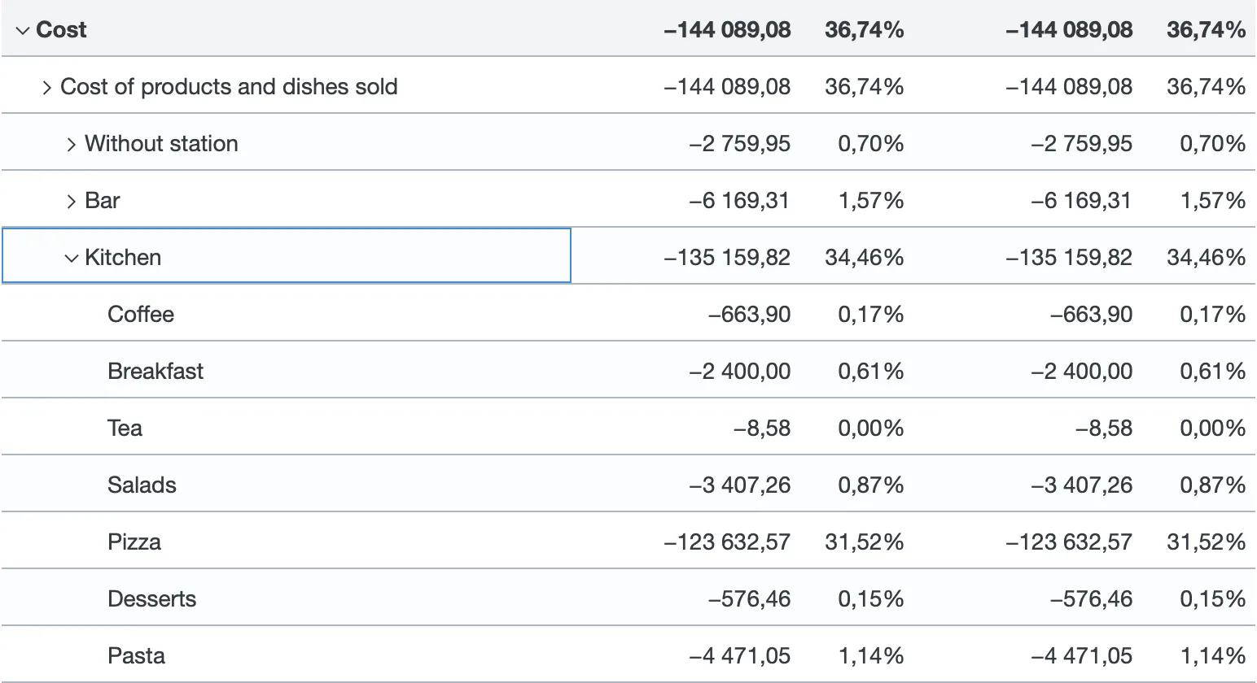Select Pizza's first-column amount –123 632,57
Viewport: 1257px width, 683px height.
click(x=727, y=542)
